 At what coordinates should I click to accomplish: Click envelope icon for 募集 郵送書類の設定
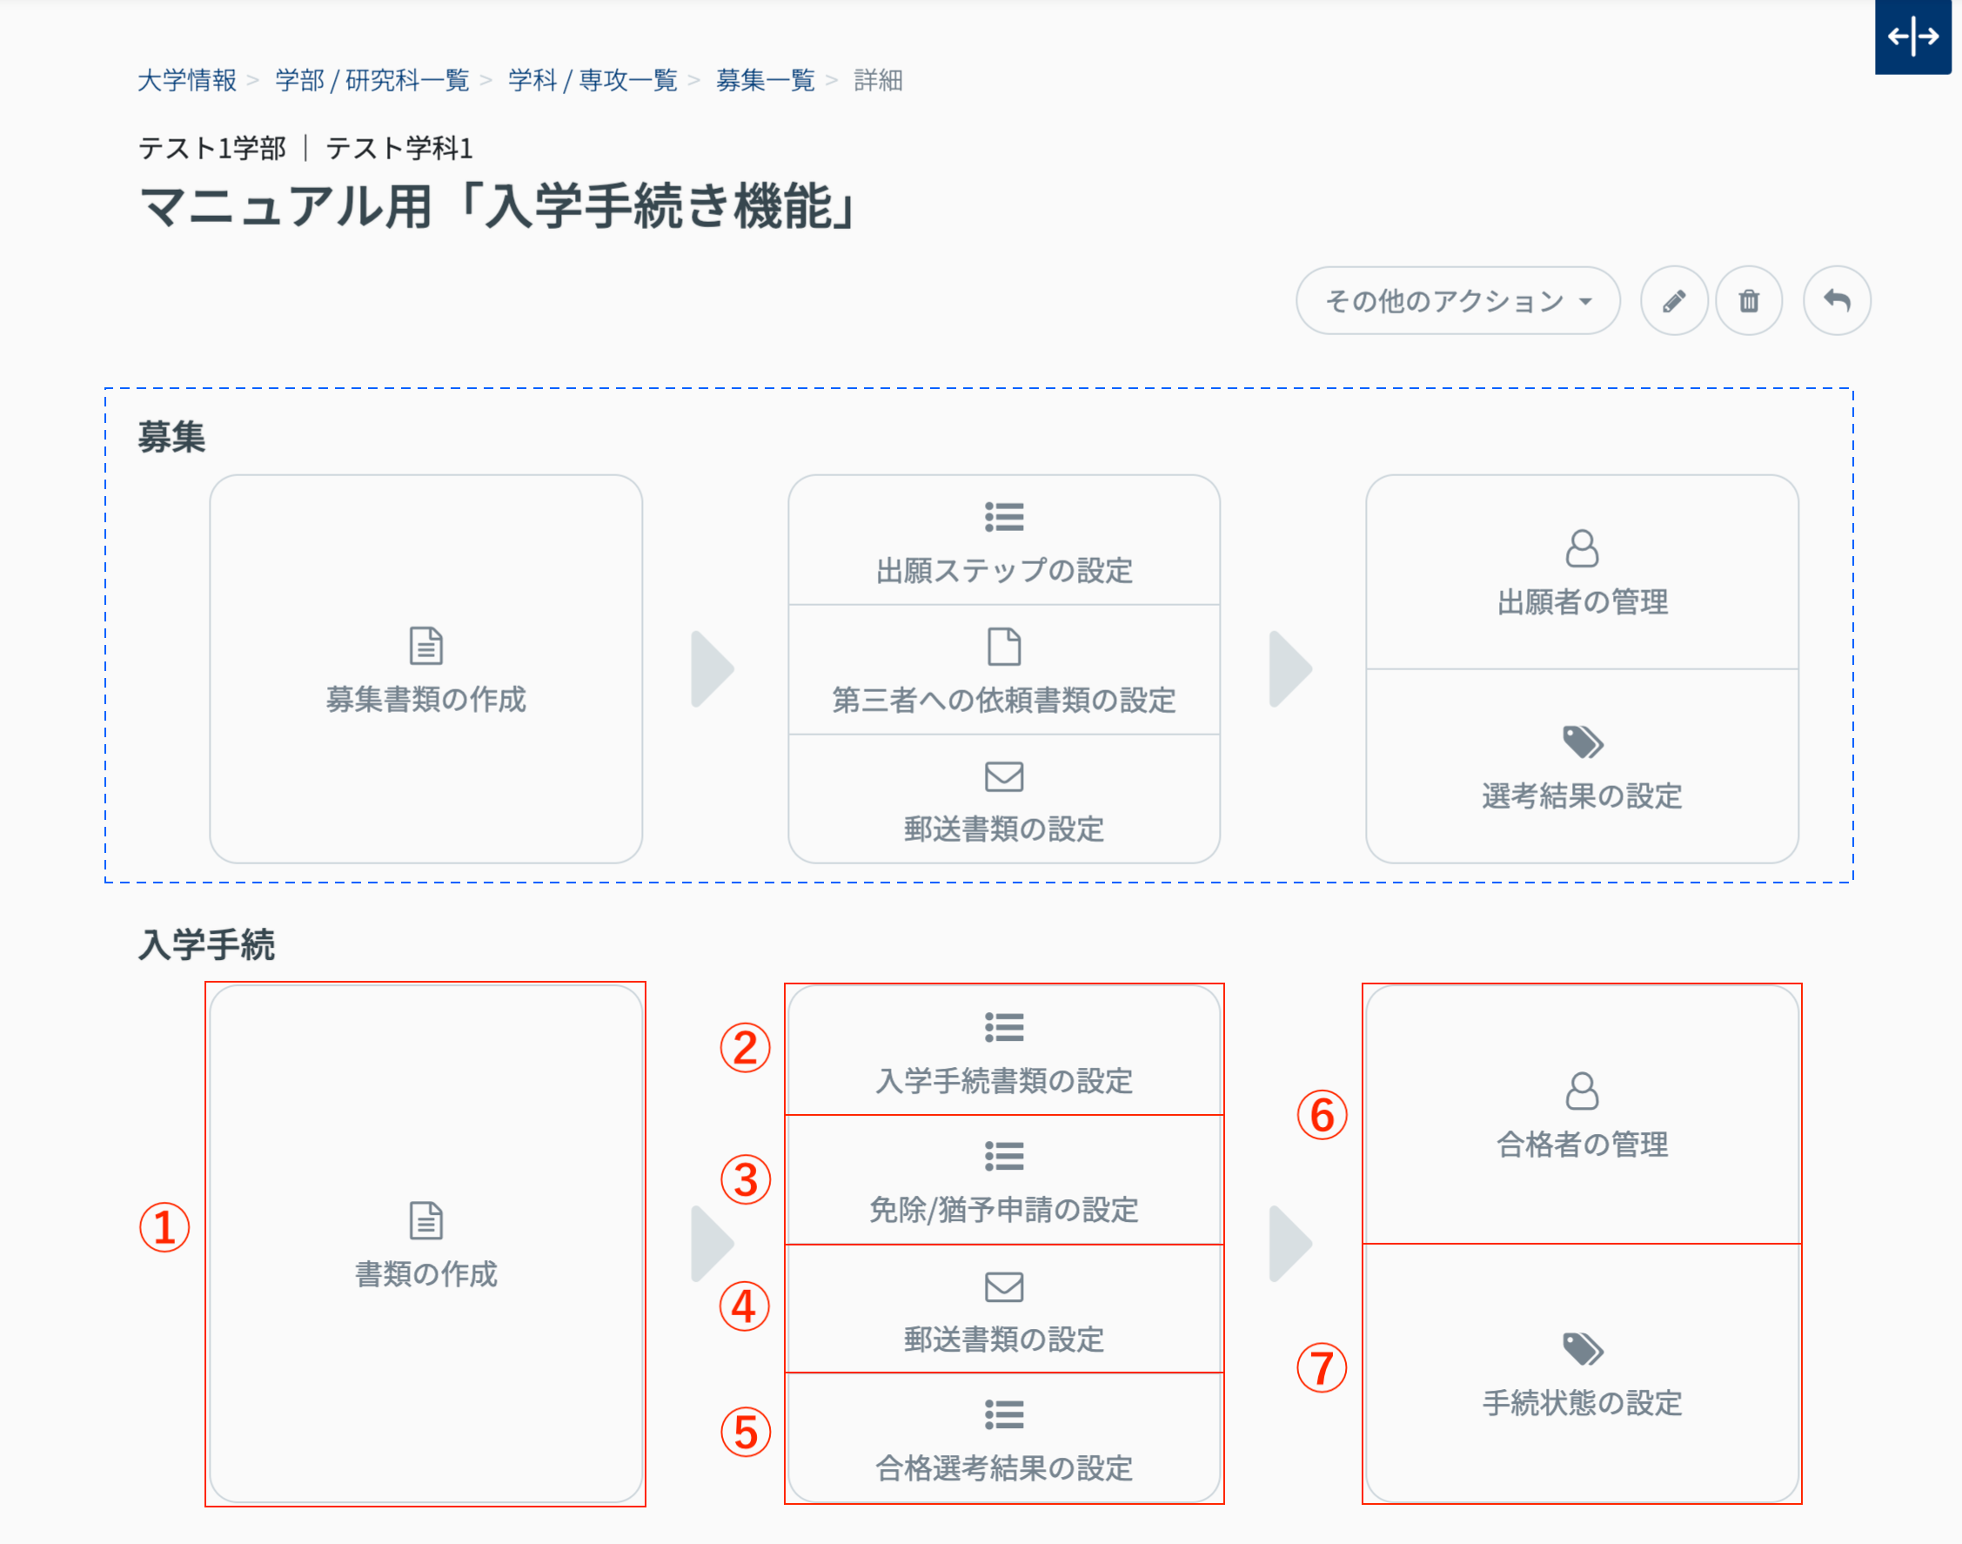tap(1003, 776)
